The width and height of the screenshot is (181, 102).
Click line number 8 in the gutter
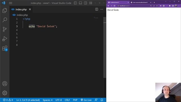17,45
